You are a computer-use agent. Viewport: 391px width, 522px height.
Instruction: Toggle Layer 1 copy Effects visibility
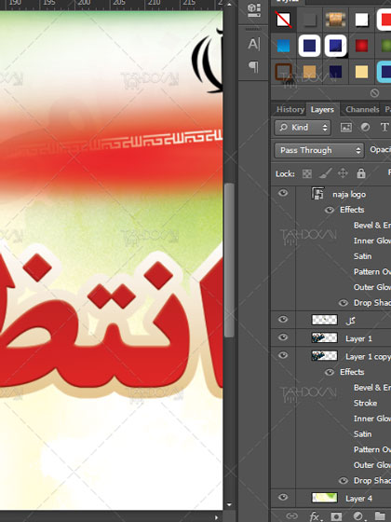[330, 372]
